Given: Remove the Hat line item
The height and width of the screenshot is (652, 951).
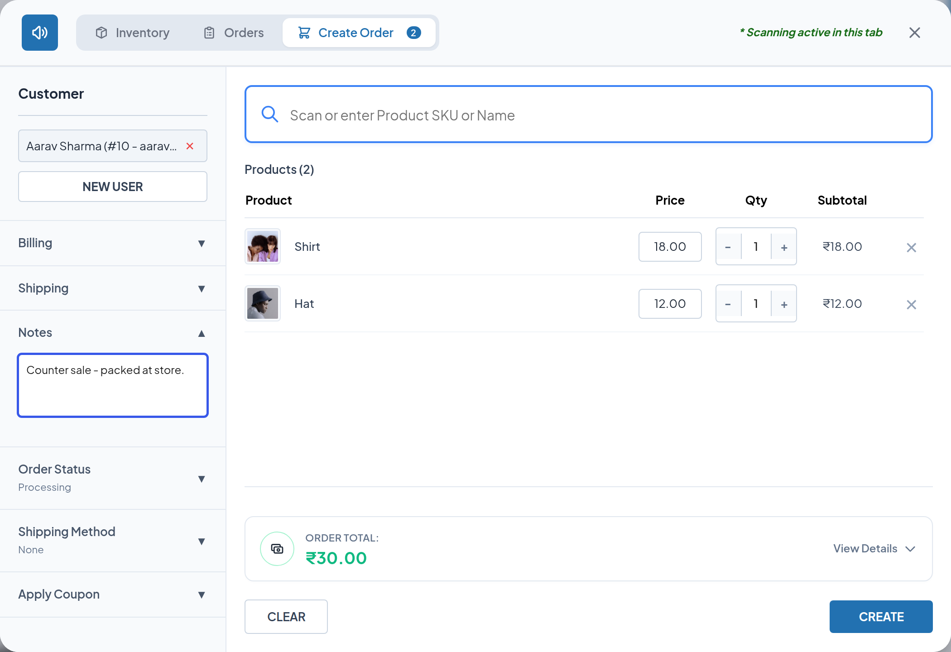Looking at the screenshot, I should click(912, 305).
